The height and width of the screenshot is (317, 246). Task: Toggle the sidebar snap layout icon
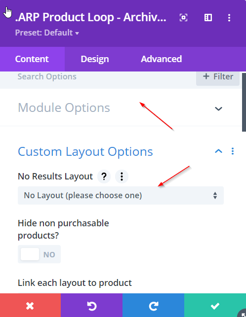(x=208, y=18)
